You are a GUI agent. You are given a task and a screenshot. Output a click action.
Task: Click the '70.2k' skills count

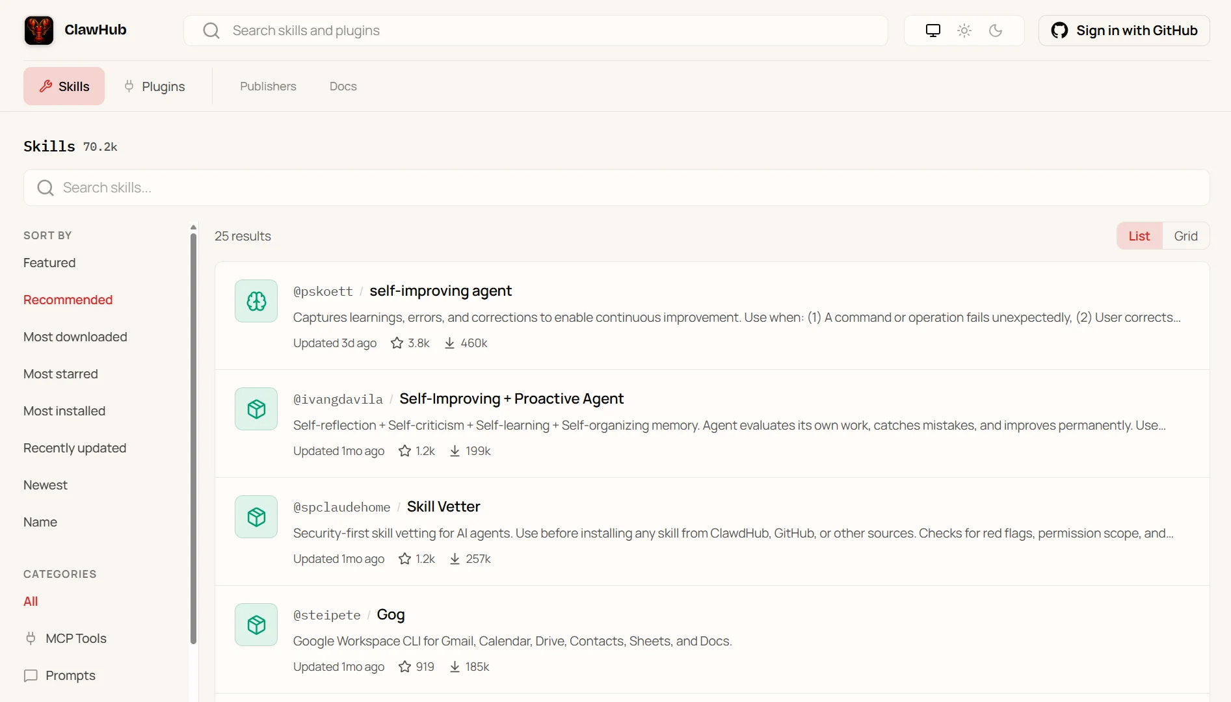(x=100, y=147)
